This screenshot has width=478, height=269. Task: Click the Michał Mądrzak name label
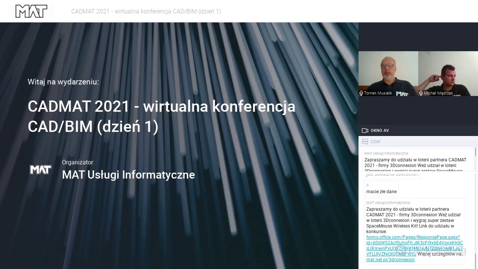(438, 93)
